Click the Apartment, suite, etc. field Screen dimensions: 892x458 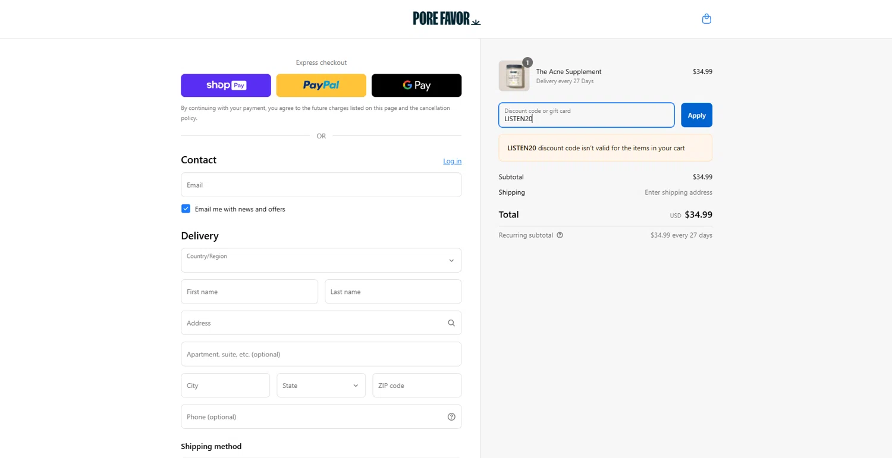[x=321, y=354]
